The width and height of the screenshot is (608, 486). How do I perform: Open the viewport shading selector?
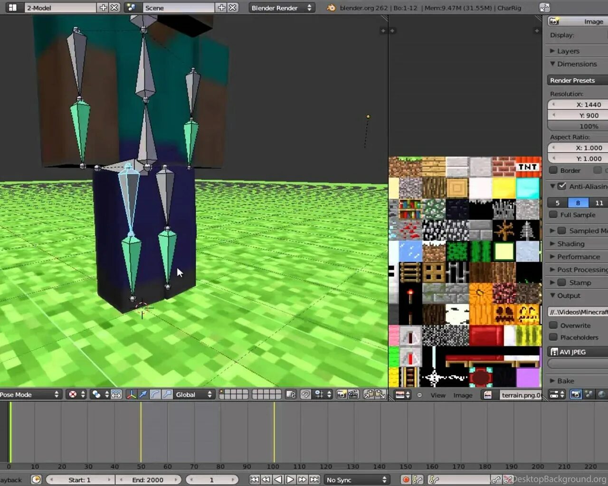point(76,394)
